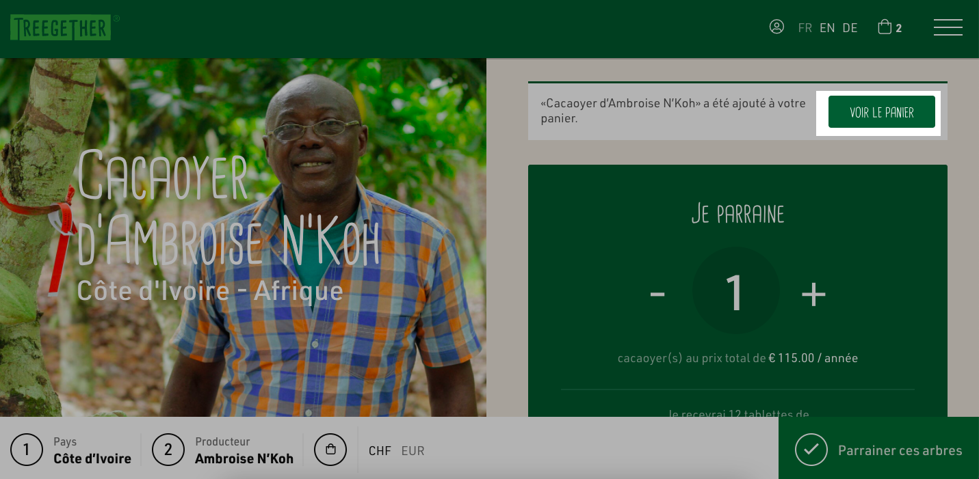Decrease tree quantity with minus
This screenshot has height=479, width=979.
[657, 294]
